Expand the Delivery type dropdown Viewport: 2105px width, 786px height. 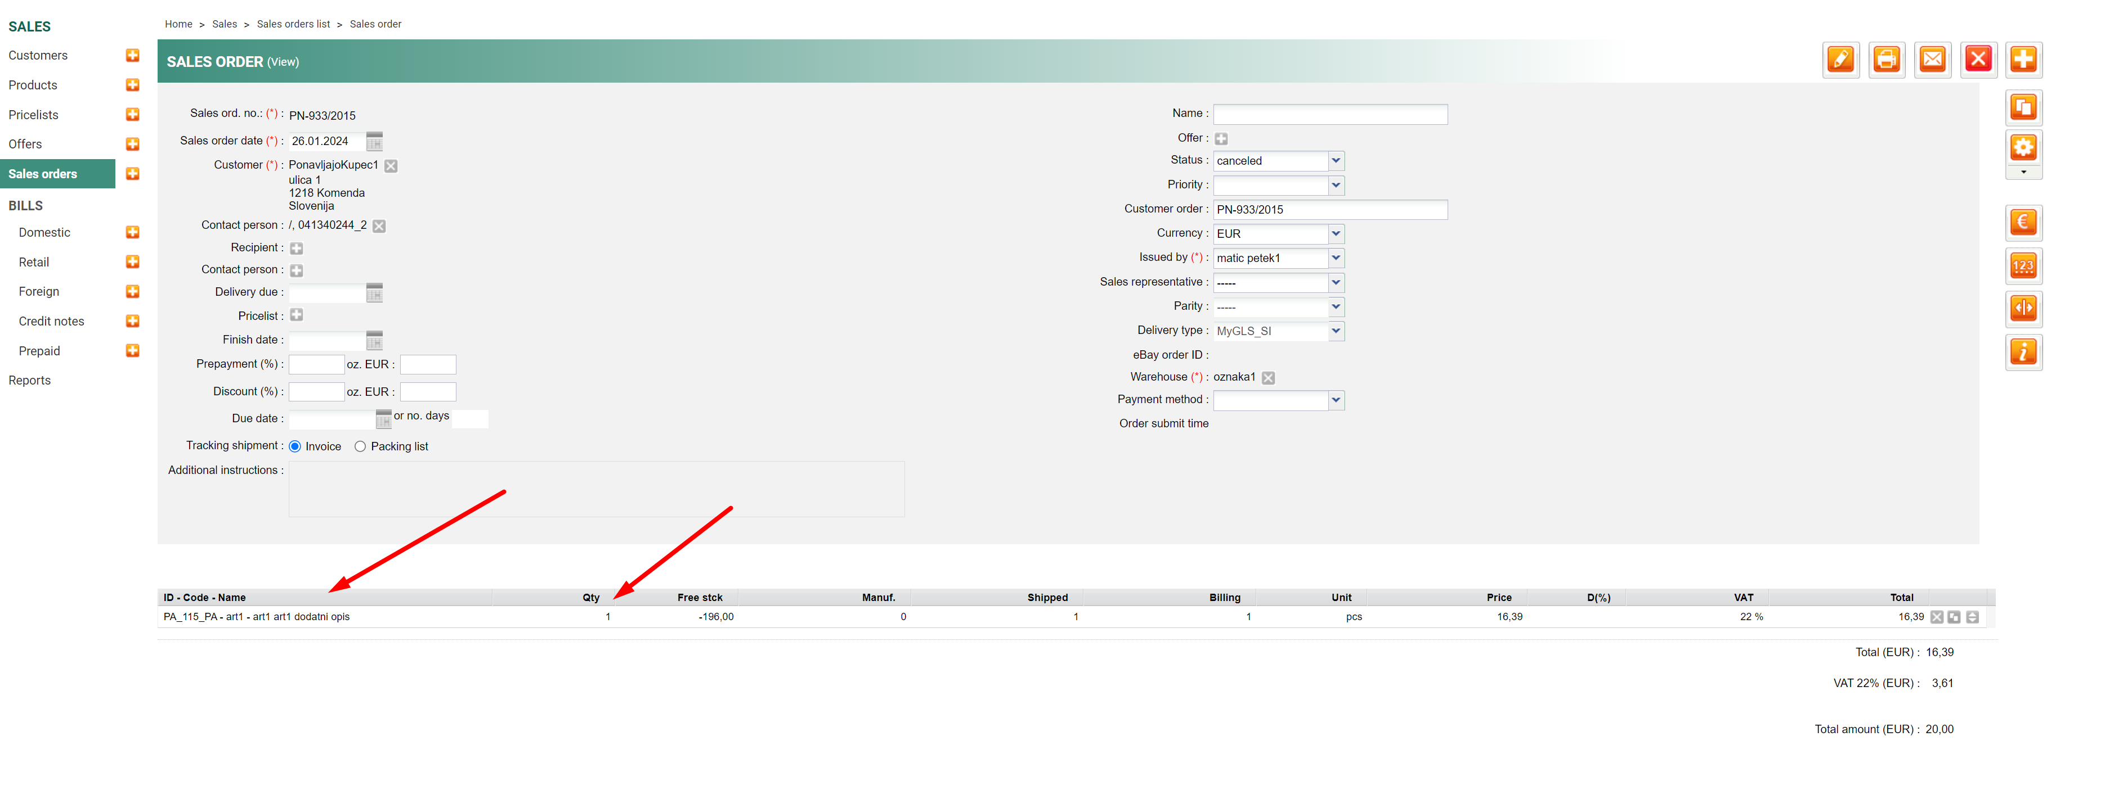click(x=1335, y=331)
